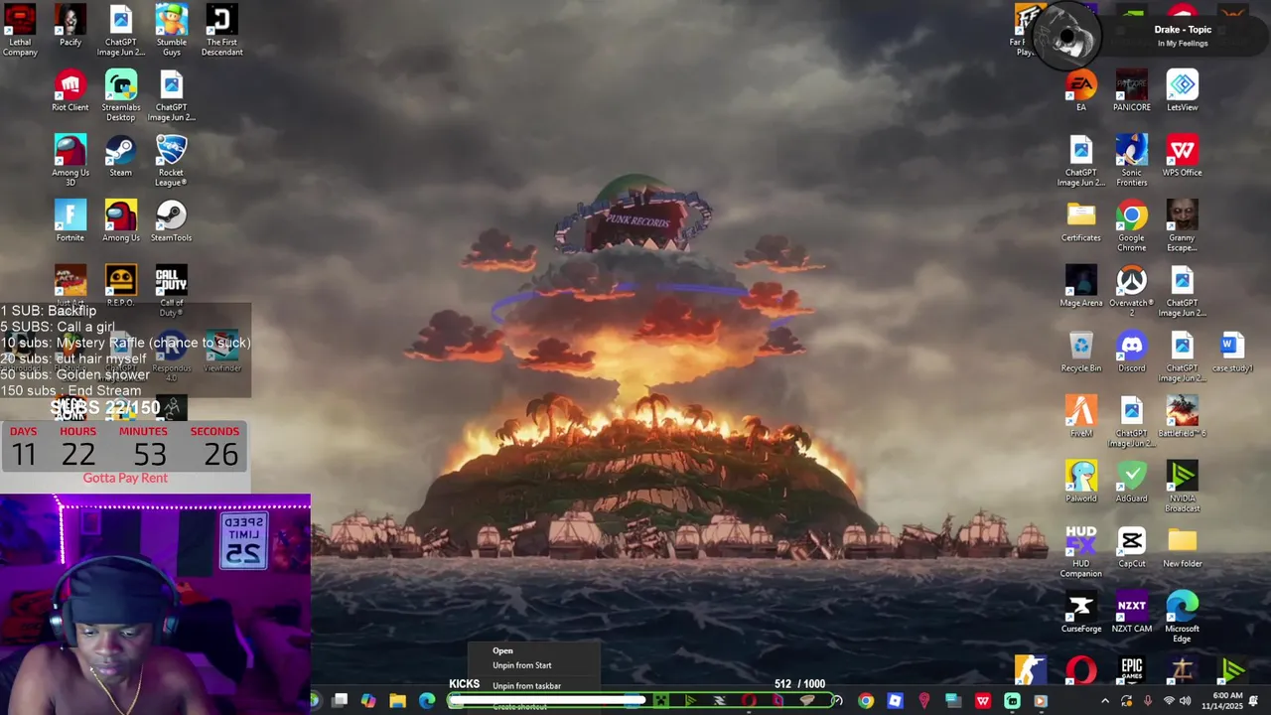Open the Epic Games launcher icon
This screenshot has height=715, width=1271.
coord(1131,670)
